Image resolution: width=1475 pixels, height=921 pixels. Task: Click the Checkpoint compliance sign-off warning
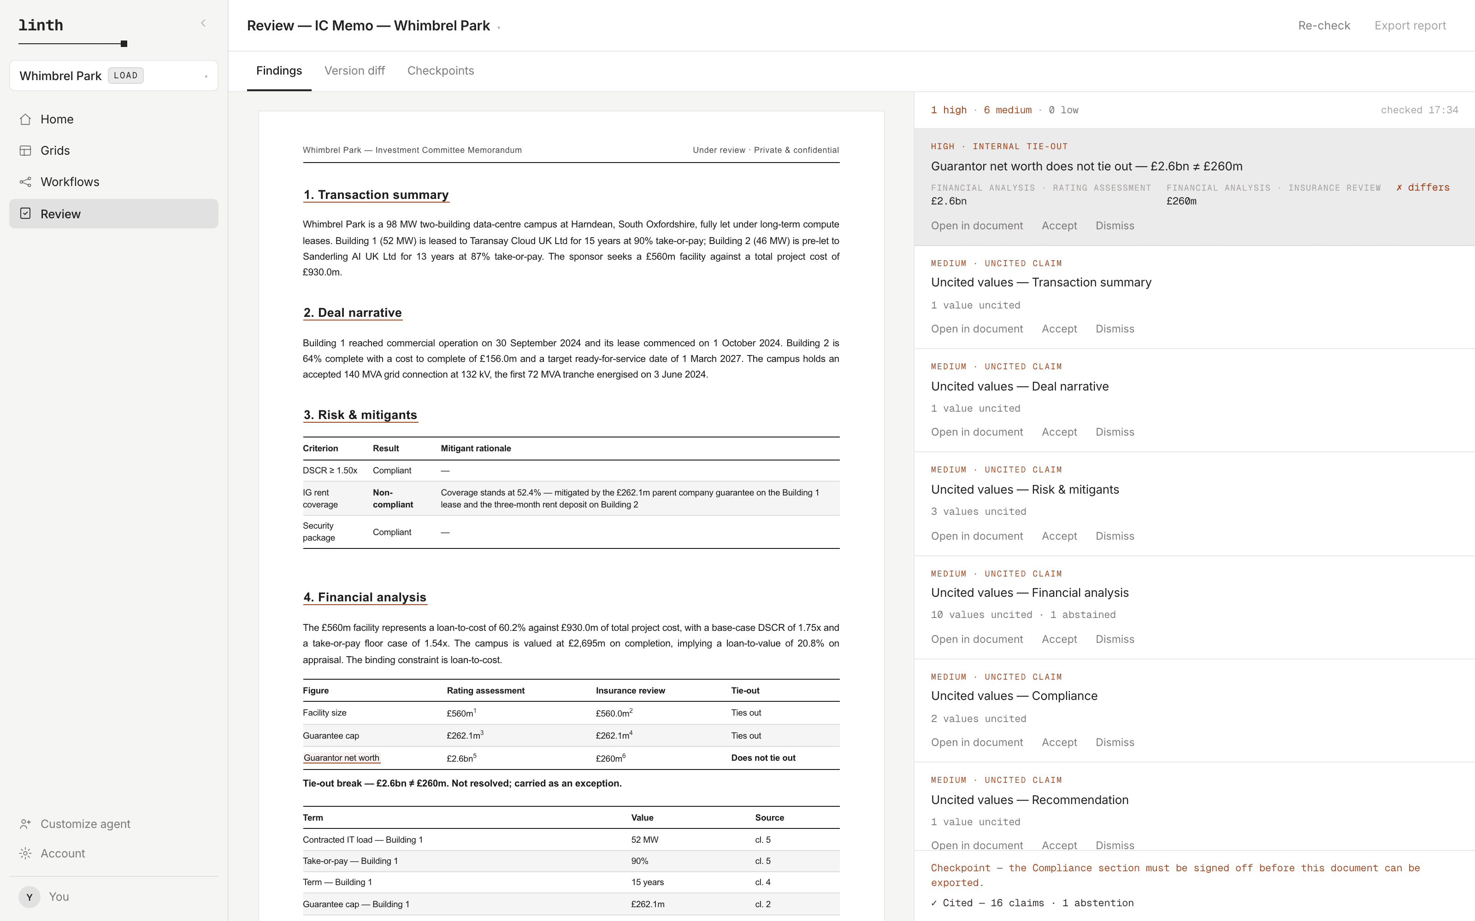point(1175,874)
